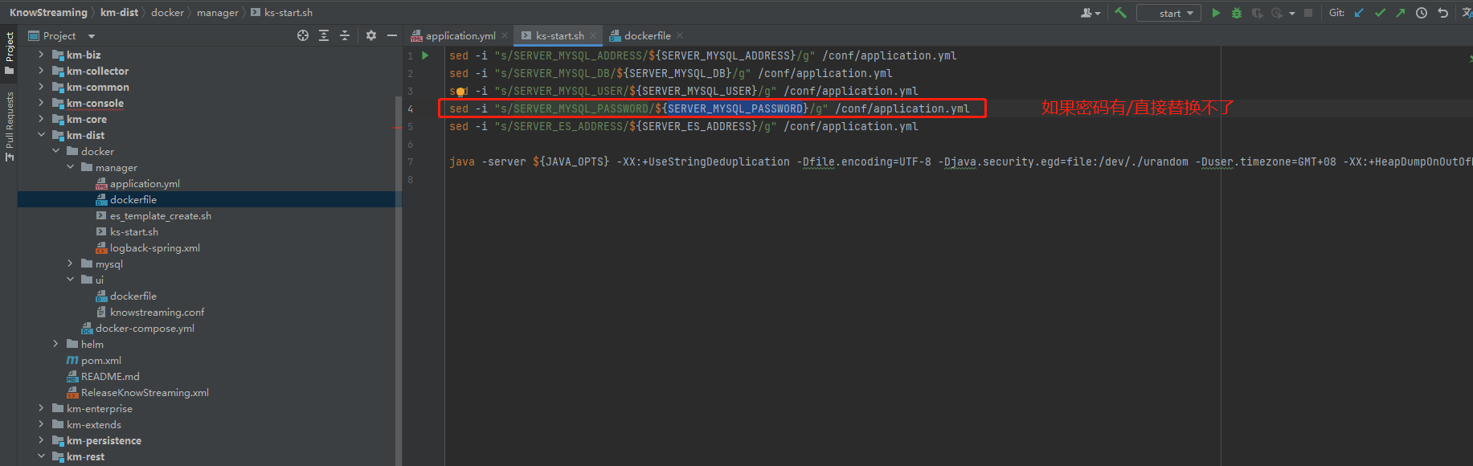Close the application.yml tab

(x=505, y=35)
